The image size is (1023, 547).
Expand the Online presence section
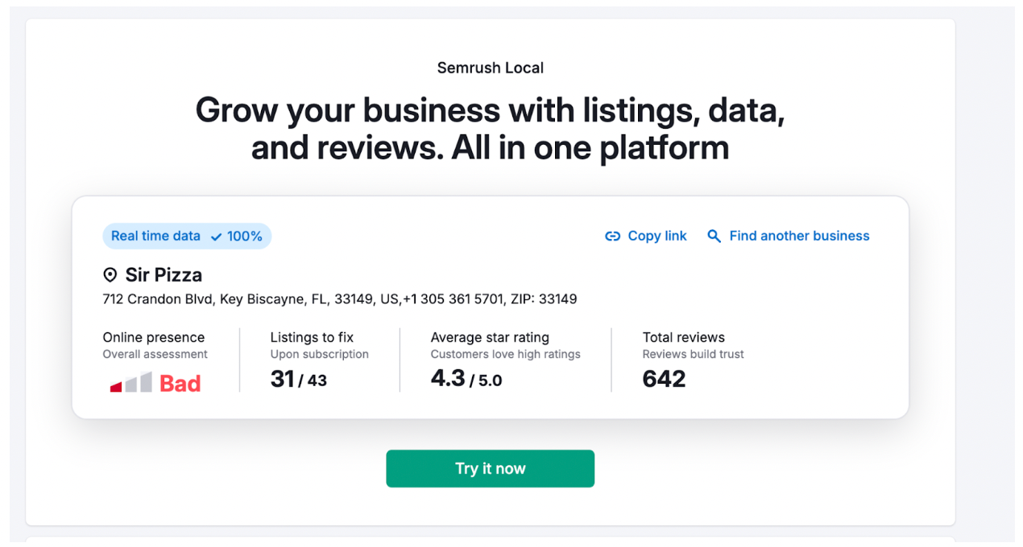click(x=153, y=337)
